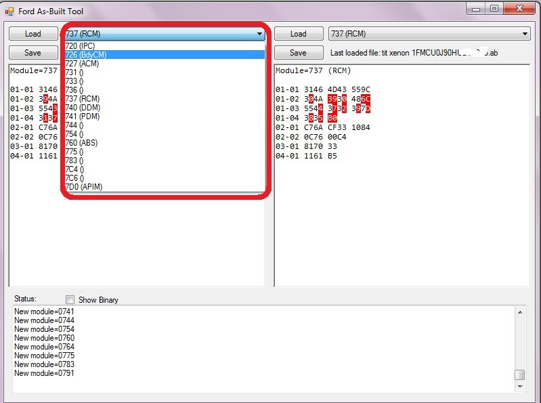Click the status log scroll down arrow
The height and width of the screenshot is (403, 541).
pyautogui.click(x=520, y=387)
